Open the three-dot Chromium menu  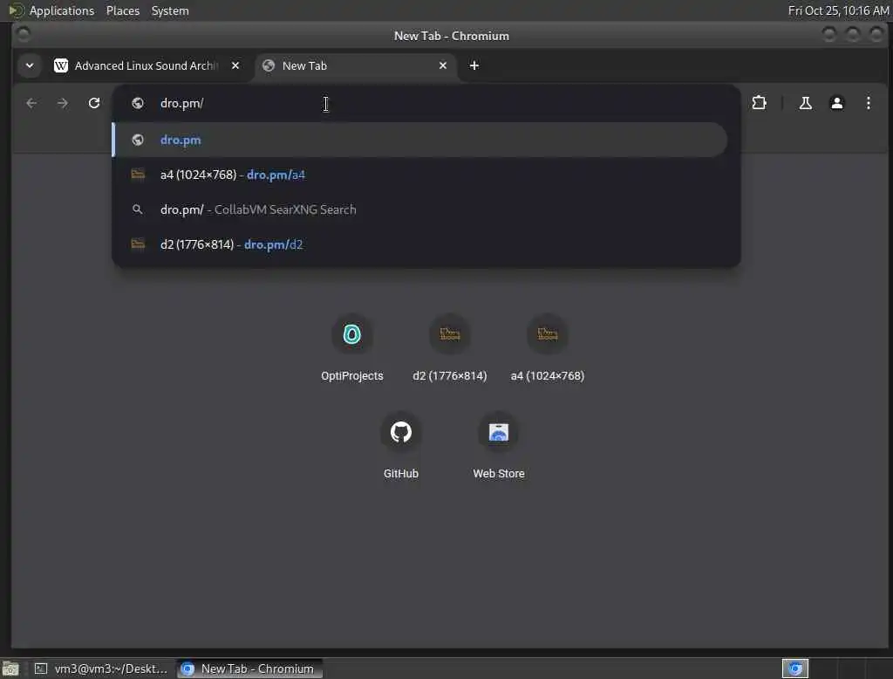868,103
